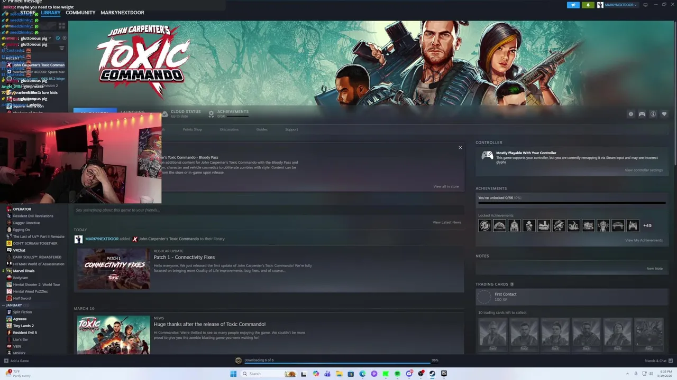This screenshot has height=380, width=677.
Task: Select Bodycam in library list
Action: click(21, 278)
